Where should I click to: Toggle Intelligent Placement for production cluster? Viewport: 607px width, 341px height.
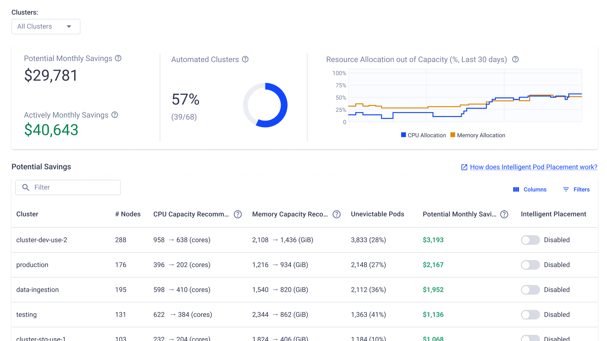point(530,265)
